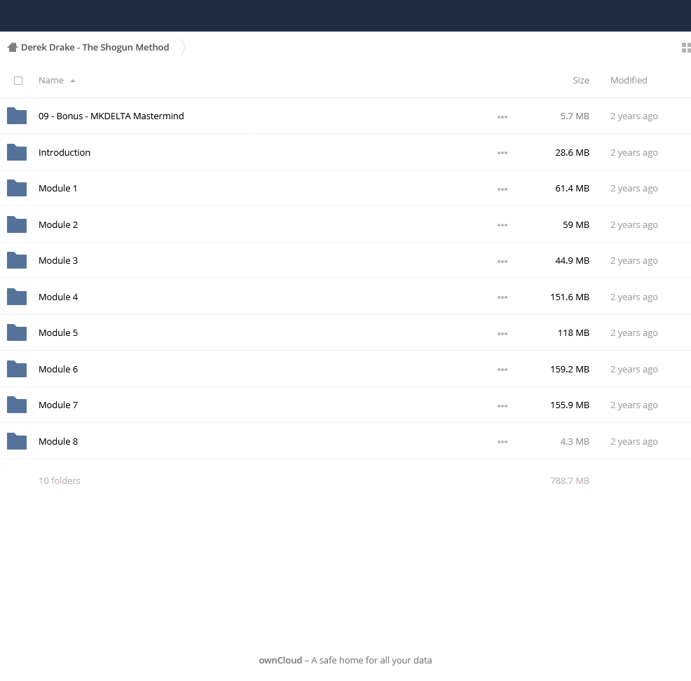Open more actions for Introduction folder
691x681 pixels.
[x=502, y=153]
